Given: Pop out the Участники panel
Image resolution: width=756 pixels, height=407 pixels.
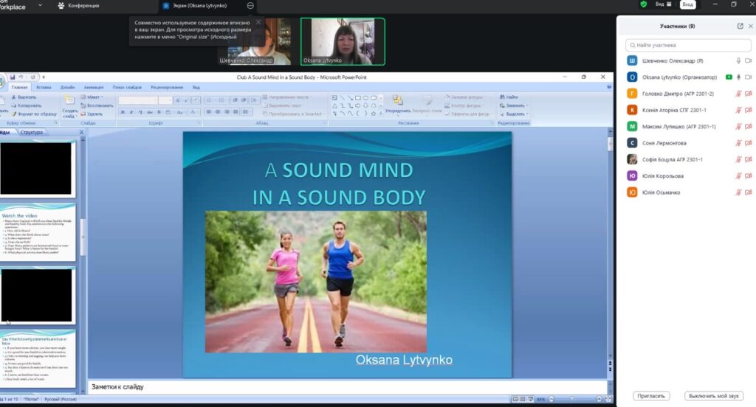Looking at the screenshot, I should pyautogui.click(x=740, y=26).
